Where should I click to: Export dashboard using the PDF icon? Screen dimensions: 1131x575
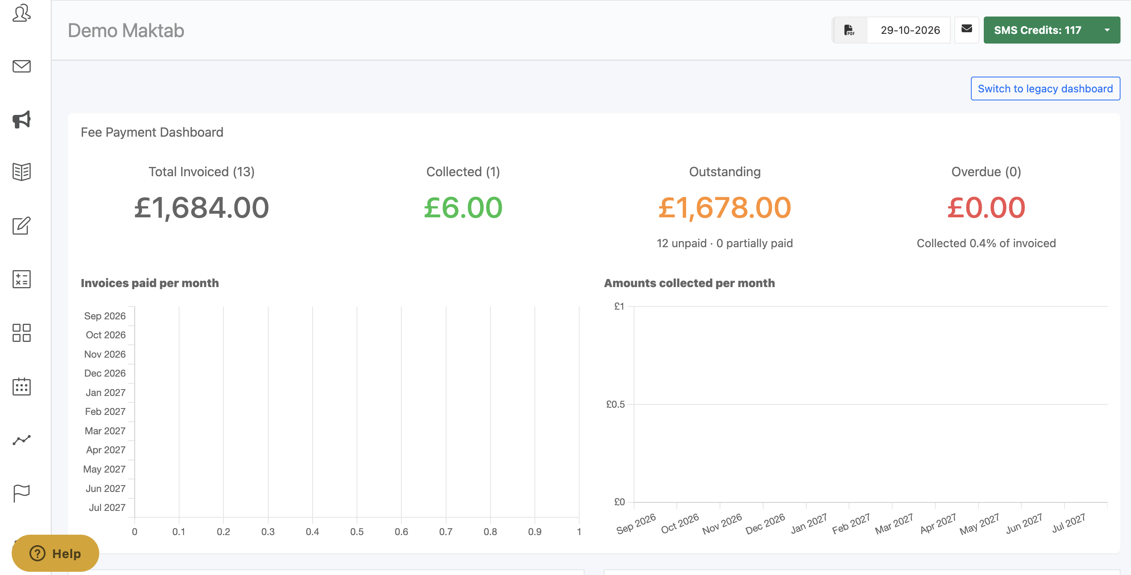(849, 30)
